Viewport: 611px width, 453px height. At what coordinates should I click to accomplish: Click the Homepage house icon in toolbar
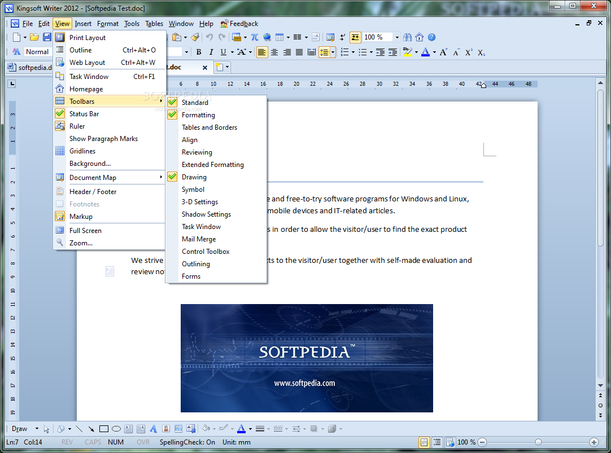[x=419, y=37]
